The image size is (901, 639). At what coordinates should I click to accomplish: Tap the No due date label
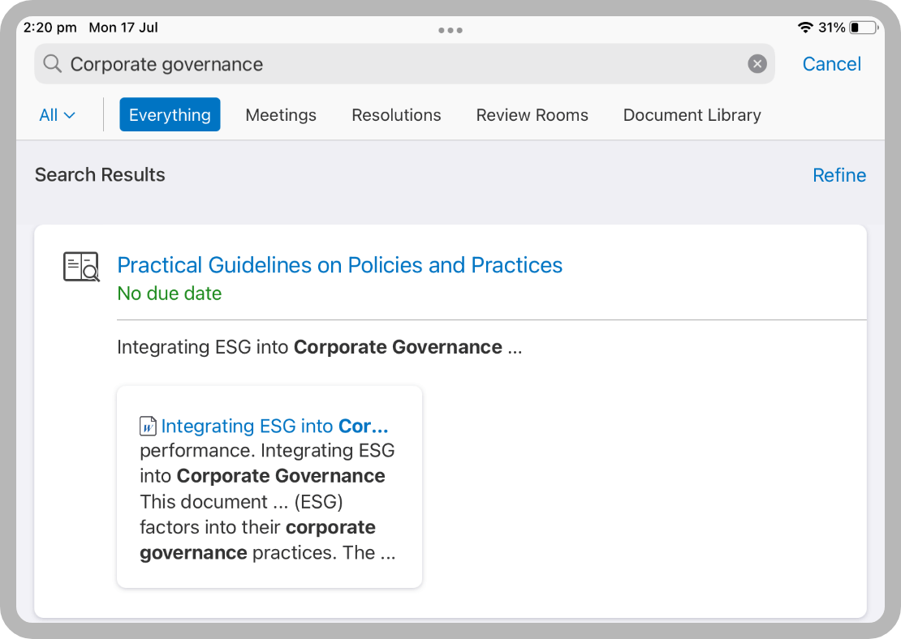point(169,294)
